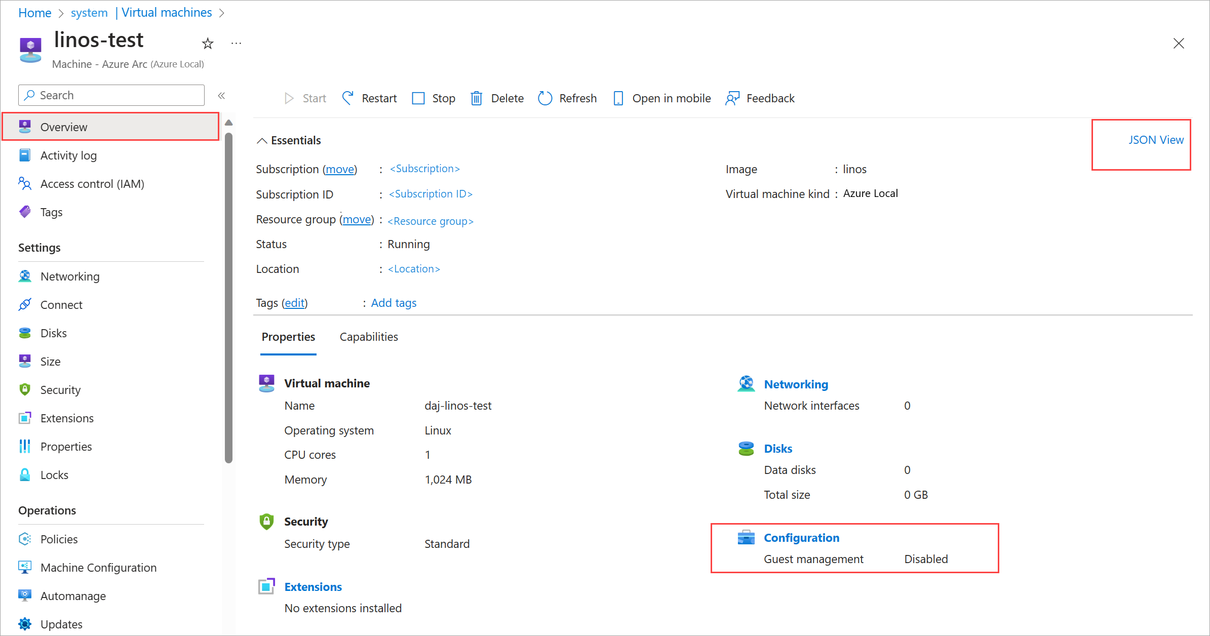The image size is (1210, 636).
Task: Navigate to Virtual machines breadcrumb
Action: (x=167, y=13)
